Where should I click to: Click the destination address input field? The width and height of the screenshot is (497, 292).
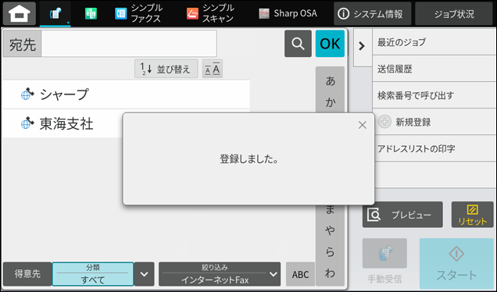tap(129, 44)
